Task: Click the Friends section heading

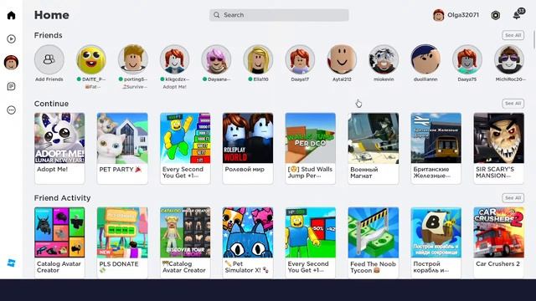Action: point(49,35)
